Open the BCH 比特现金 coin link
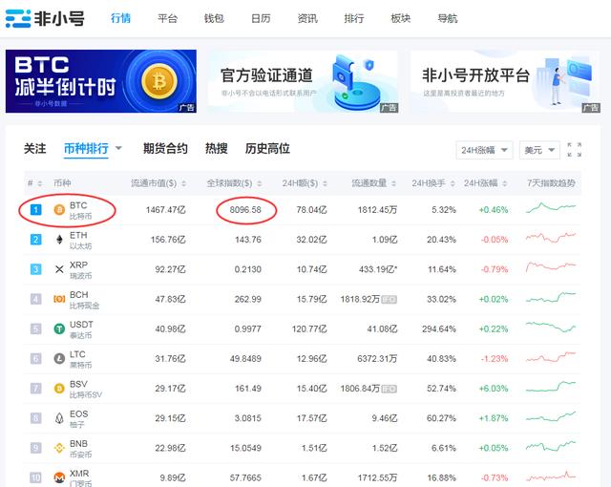Viewport: 611px width, 487px height. point(84,300)
